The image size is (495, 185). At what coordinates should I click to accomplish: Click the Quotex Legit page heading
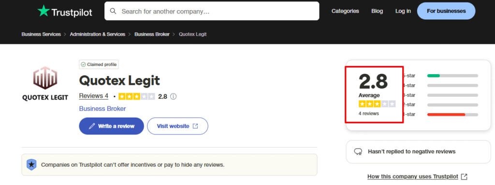click(119, 81)
